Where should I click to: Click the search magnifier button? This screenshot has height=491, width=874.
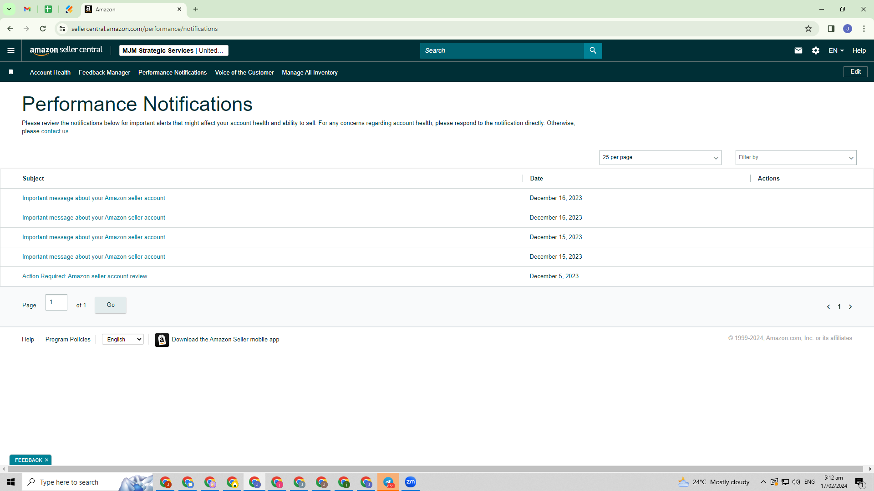point(593,50)
